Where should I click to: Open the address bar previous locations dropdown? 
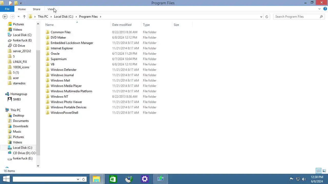point(261,17)
